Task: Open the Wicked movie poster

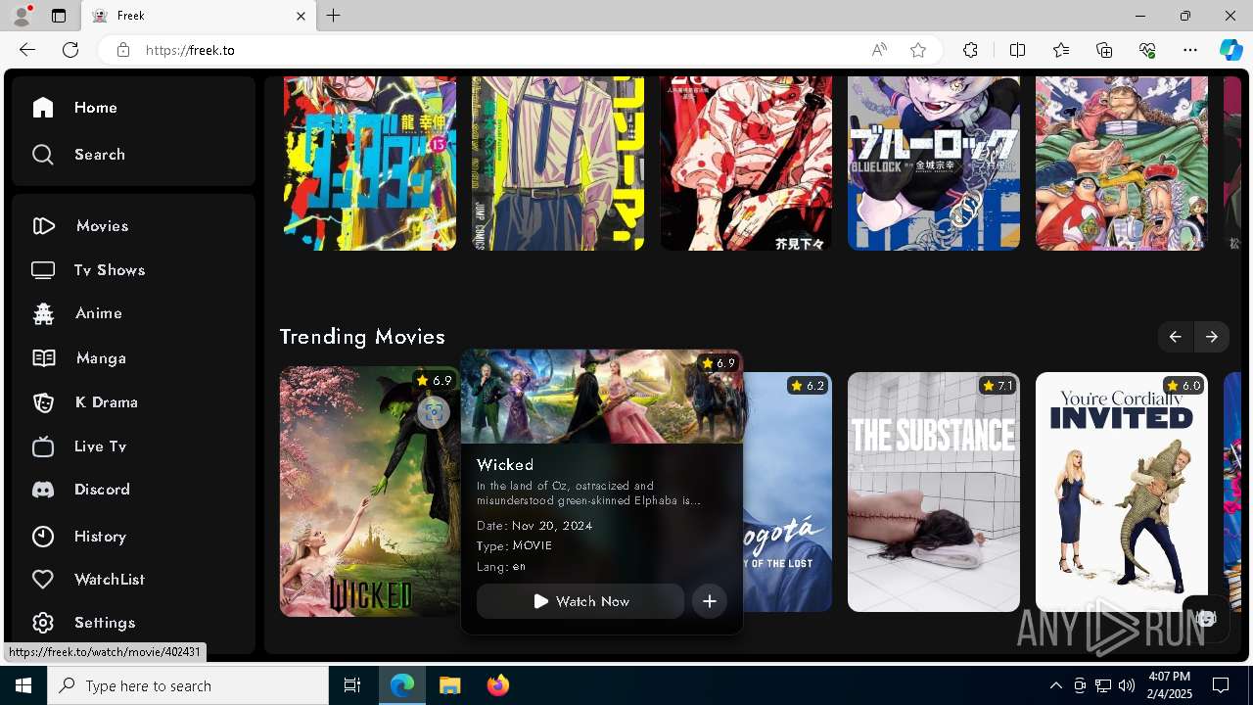Action: click(370, 492)
